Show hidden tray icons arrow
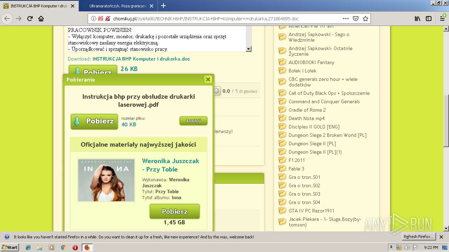 pos(391,247)
